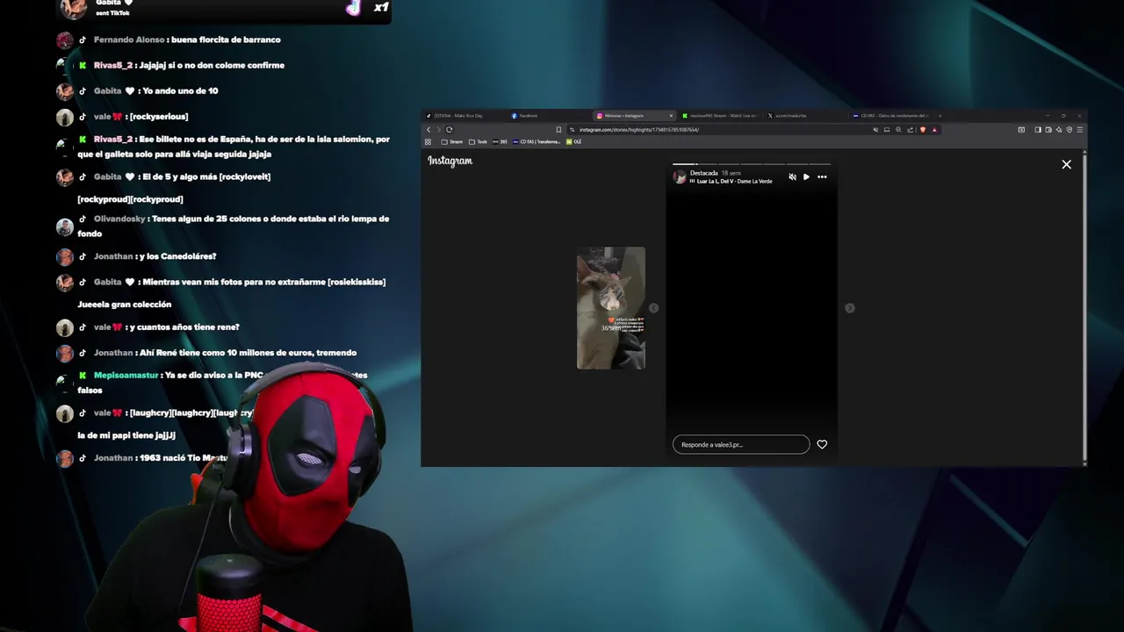
Task: Go to the next story using right arrow
Action: [849, 308]
